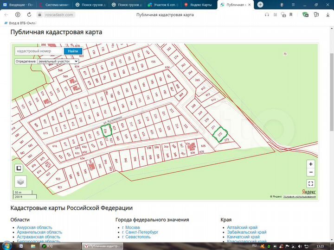Enter fullscreen map mode
334x250 pixels.
(311, 184)
